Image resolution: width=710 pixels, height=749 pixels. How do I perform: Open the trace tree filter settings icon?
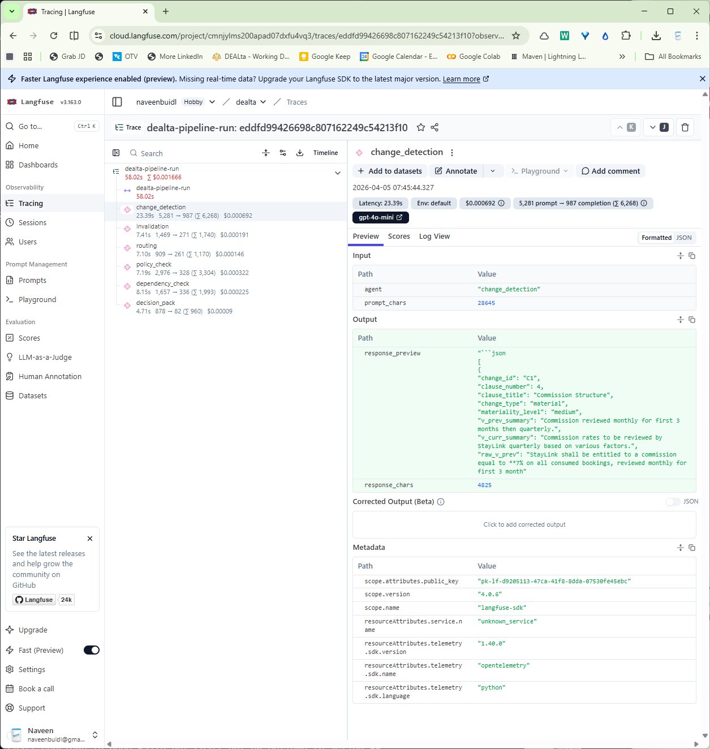(283, 153)
